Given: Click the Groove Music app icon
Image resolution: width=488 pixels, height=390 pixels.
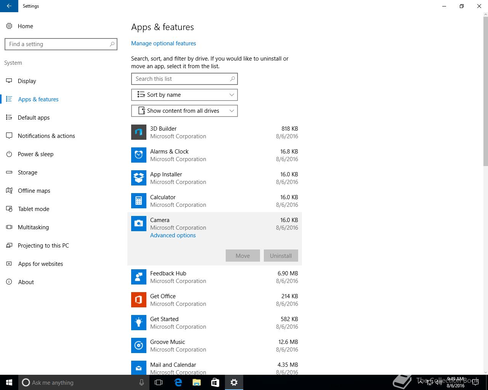Looking at the screenshot, I should click(139, 345).
